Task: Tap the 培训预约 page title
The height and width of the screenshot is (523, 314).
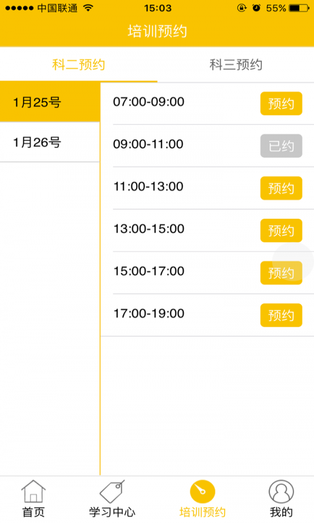Action: click(x=157, y=31)
